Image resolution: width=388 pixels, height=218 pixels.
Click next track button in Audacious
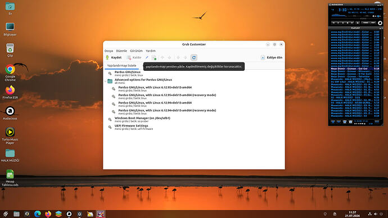352,22
